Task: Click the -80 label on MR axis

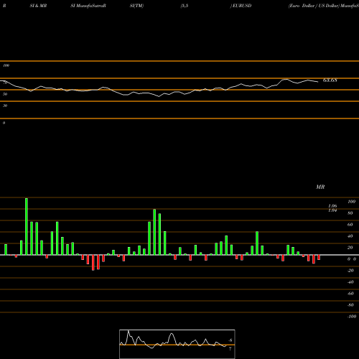Action: (x=350, y=305)
